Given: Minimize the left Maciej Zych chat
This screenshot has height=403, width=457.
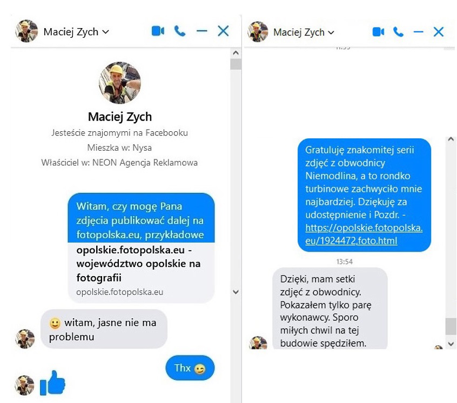Looking at the screenshot, I should 201,31.
